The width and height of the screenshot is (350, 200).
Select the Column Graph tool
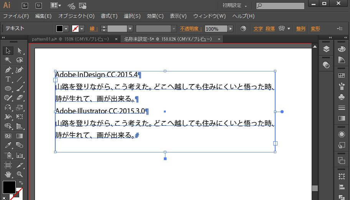click(20, 155)
